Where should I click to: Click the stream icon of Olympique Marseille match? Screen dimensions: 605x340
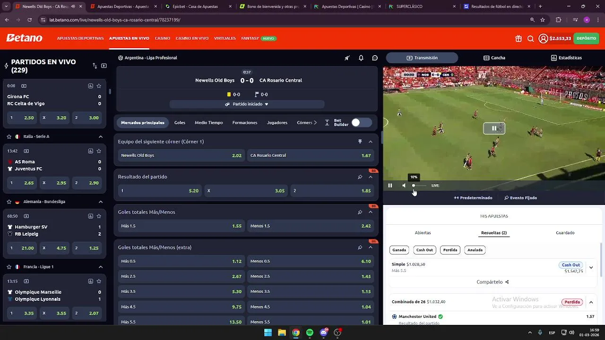(x=26, y=281)
